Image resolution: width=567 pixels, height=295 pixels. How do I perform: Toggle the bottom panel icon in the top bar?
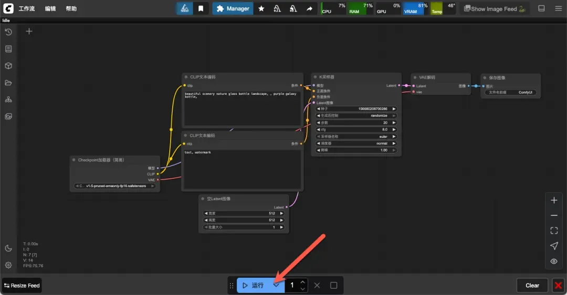click(541, 8)
